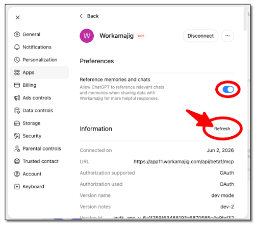The width and height of the screenshot is (255, 225).
Task: Click the 'Authorization used' label
Action: 101,184
